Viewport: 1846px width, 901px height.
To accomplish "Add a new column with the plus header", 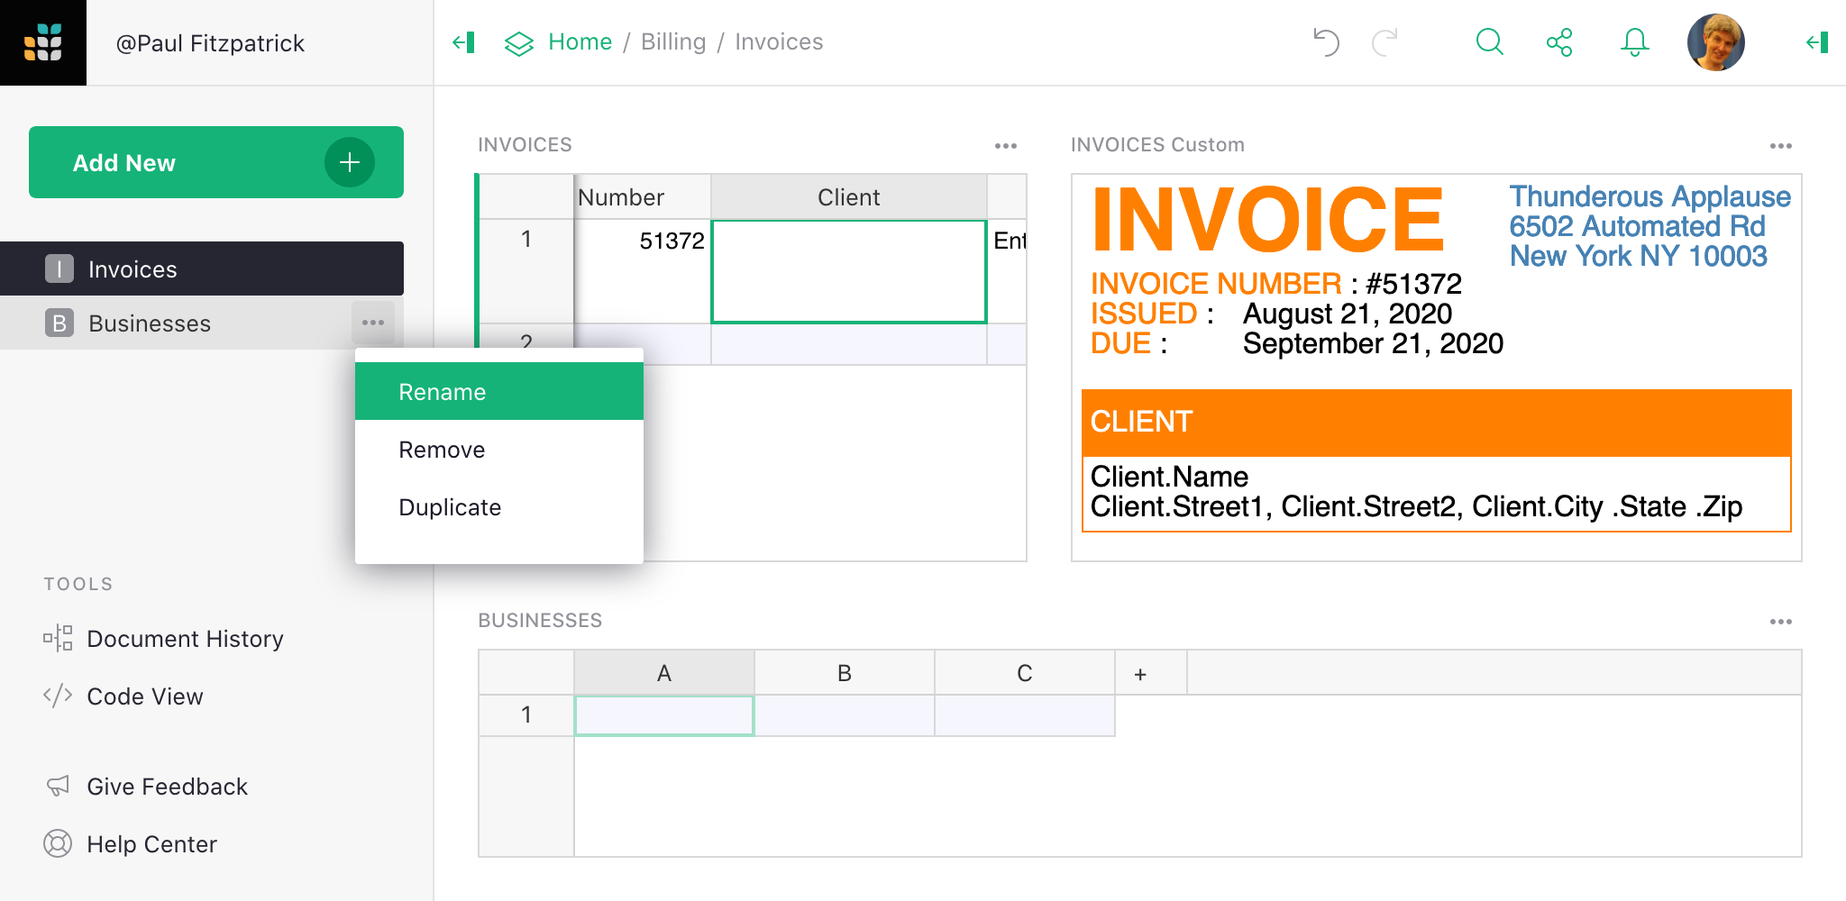I will click(1140, 672).
